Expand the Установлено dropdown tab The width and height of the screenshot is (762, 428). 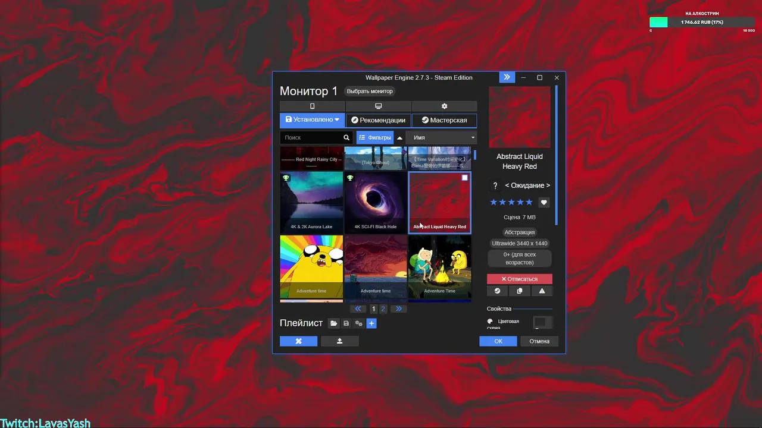(313, 120)
